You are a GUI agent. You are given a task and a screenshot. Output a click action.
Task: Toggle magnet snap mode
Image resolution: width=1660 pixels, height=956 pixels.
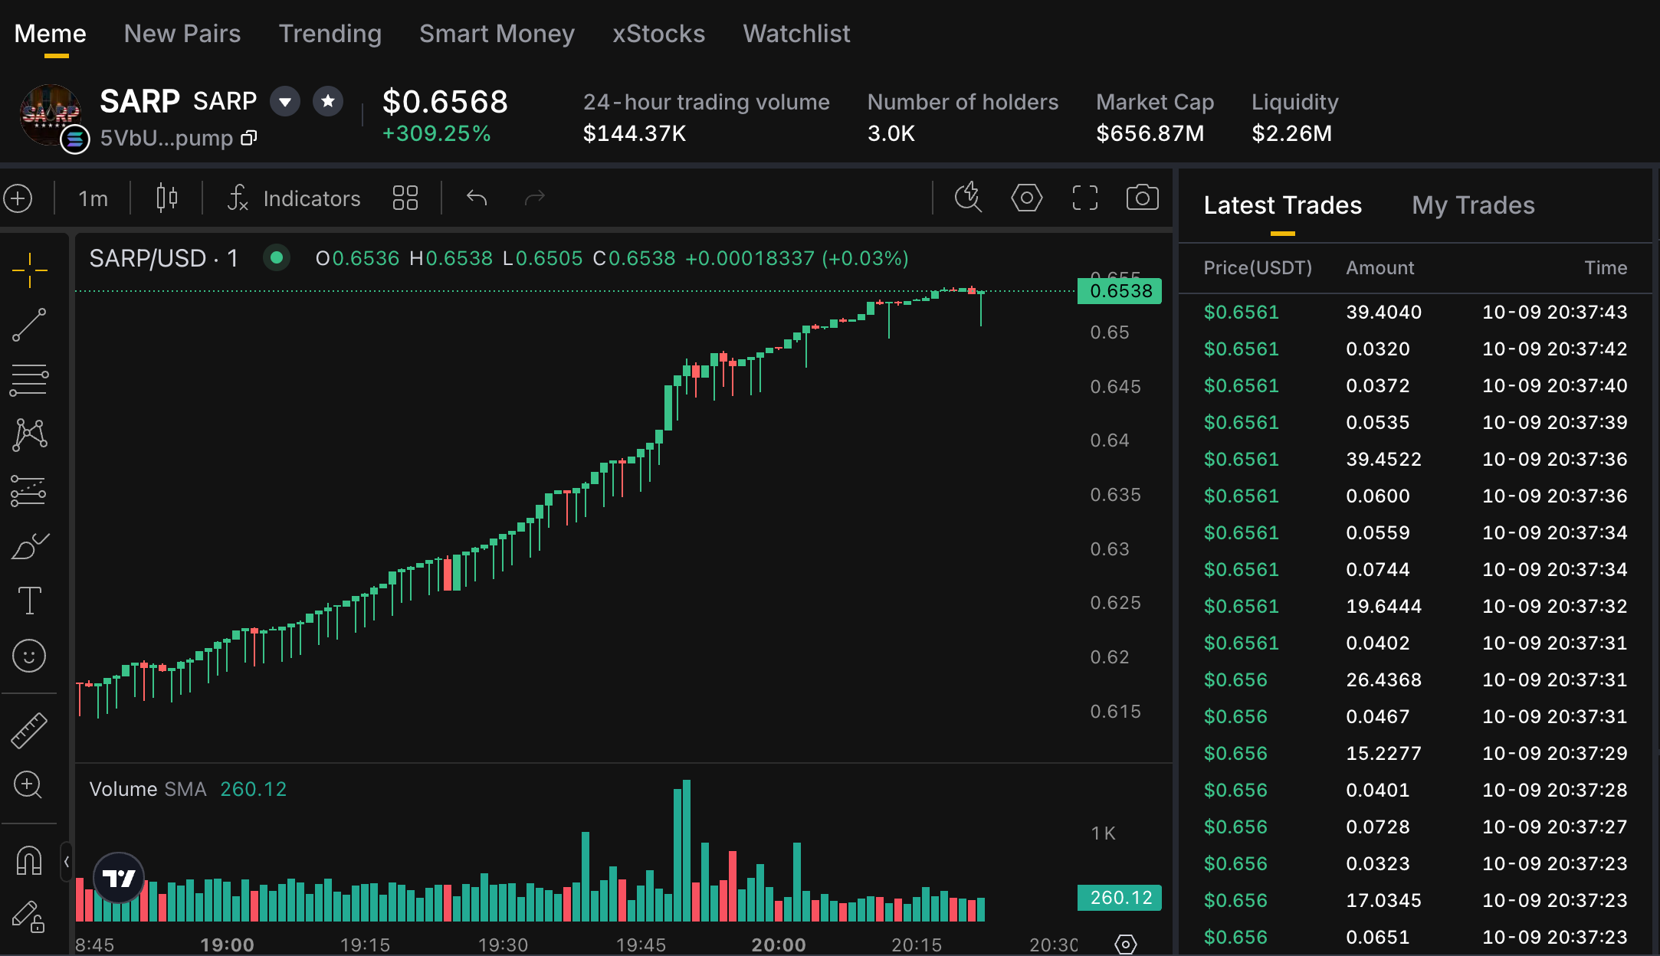(x=29, y=860)
